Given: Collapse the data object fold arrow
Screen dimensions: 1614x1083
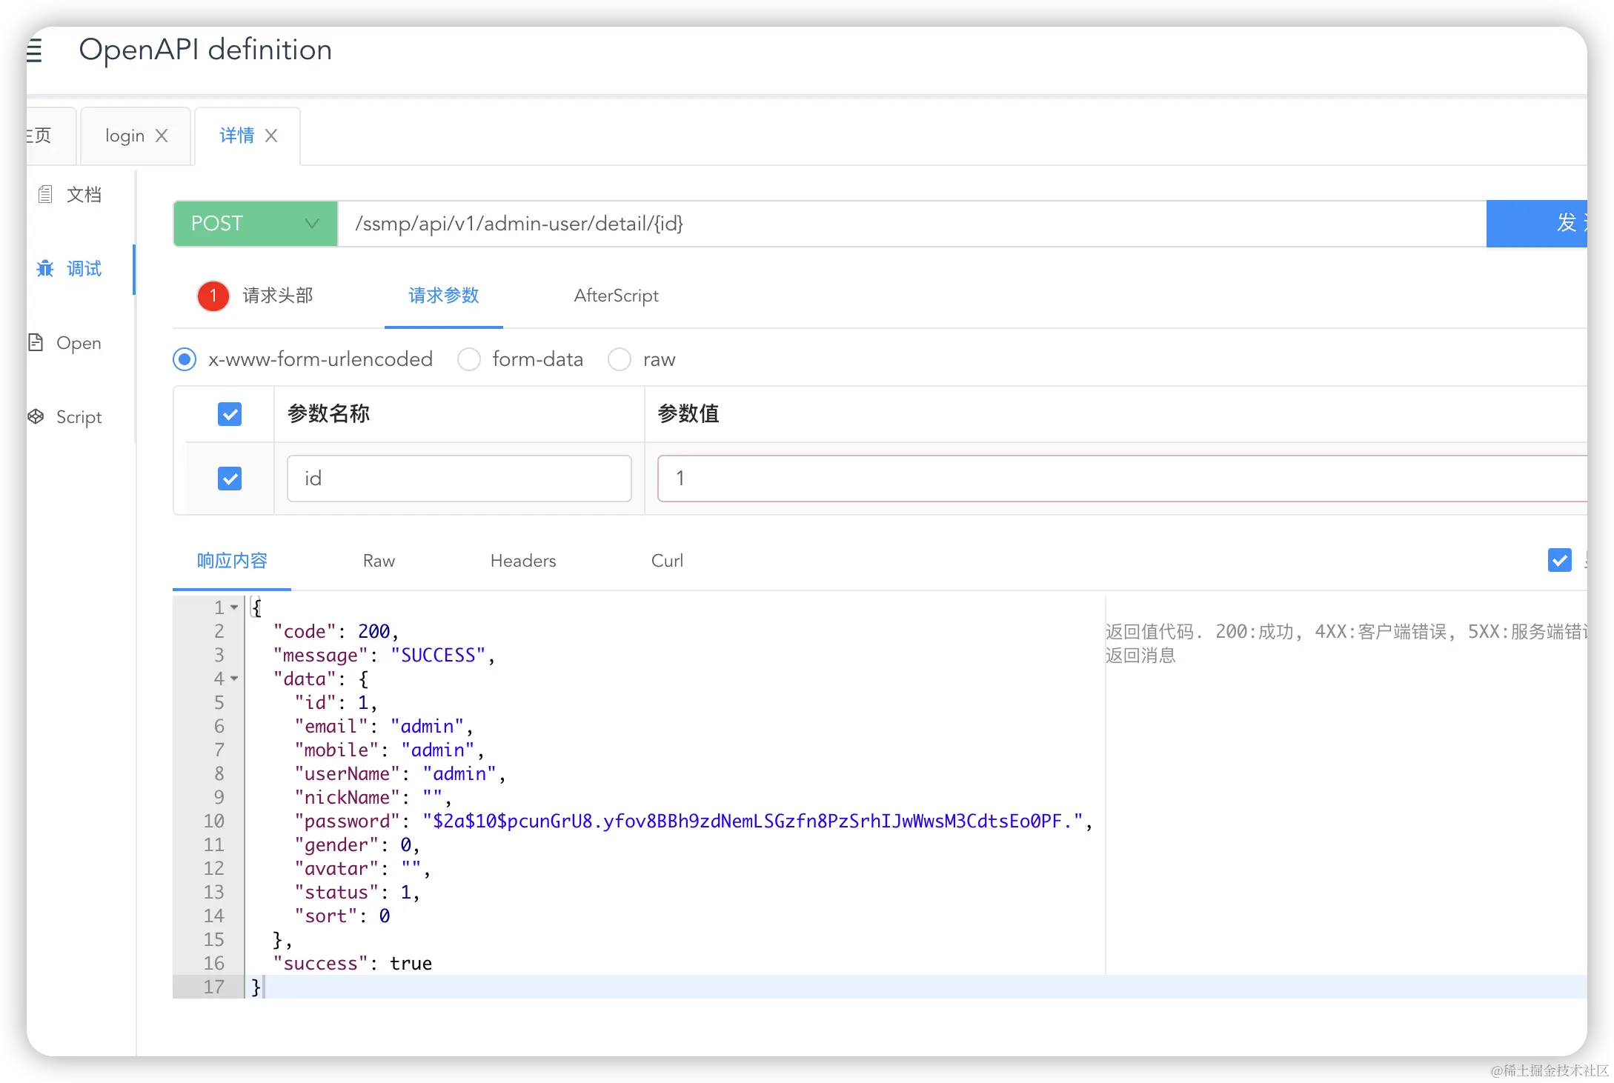Looking at the screenshot, I should [x=234, y=679].
